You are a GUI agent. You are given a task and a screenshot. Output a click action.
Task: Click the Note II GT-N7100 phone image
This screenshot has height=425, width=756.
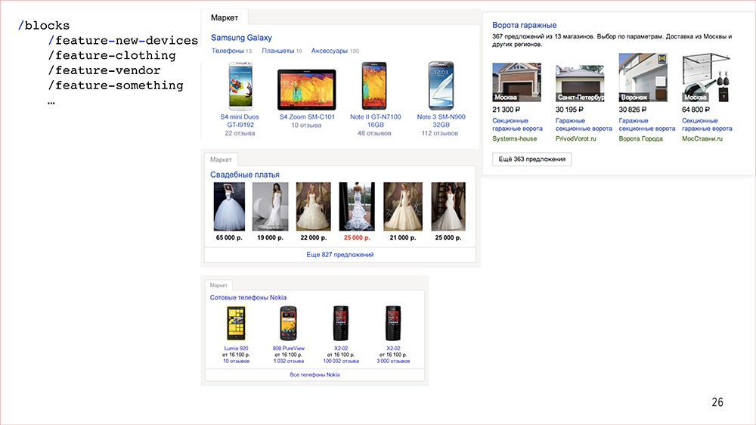click(374, 86)
